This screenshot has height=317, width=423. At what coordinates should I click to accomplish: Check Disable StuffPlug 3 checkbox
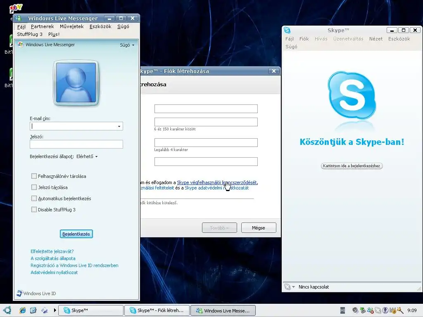(x=34, y=209)
